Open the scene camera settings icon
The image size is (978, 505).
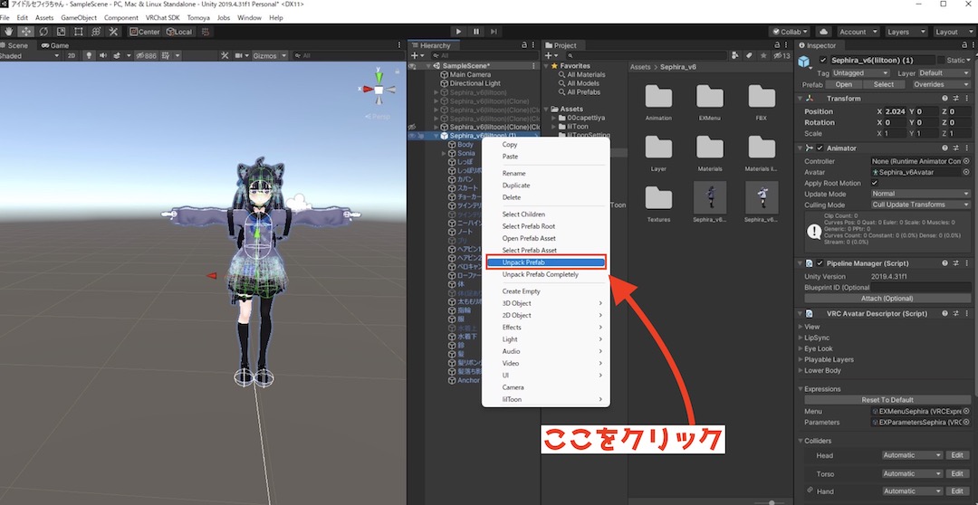[x=237, y=55]
